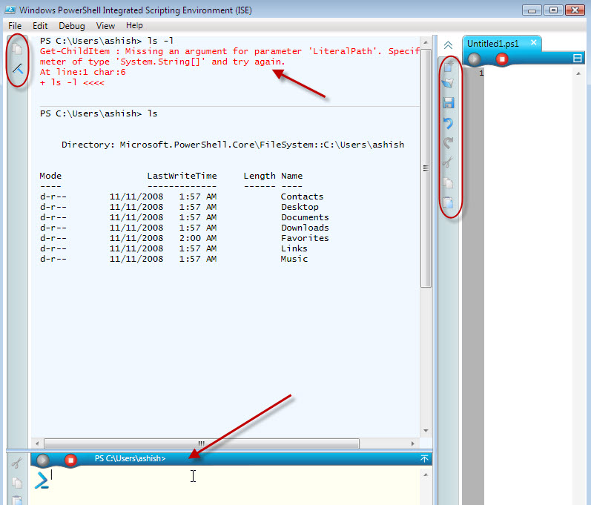
Task: Undo the last edit with the blue arrow
Action: [448, 123]
